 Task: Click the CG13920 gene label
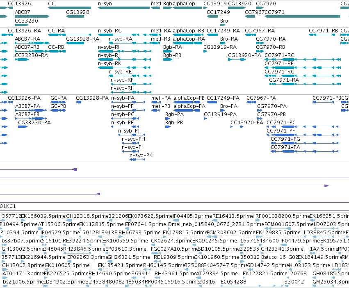pyautogui.click(x=240, y=4)
